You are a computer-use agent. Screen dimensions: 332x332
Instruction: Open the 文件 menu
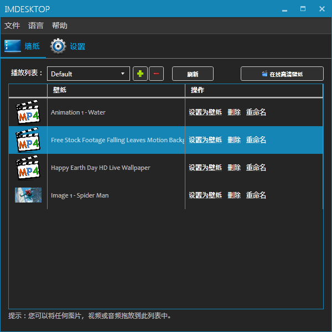coord(12,25)
